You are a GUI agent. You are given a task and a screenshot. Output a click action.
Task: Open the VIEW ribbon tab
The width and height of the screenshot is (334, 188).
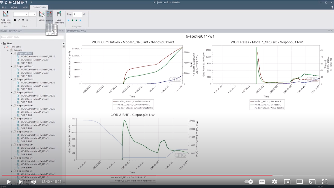(25, 8)
